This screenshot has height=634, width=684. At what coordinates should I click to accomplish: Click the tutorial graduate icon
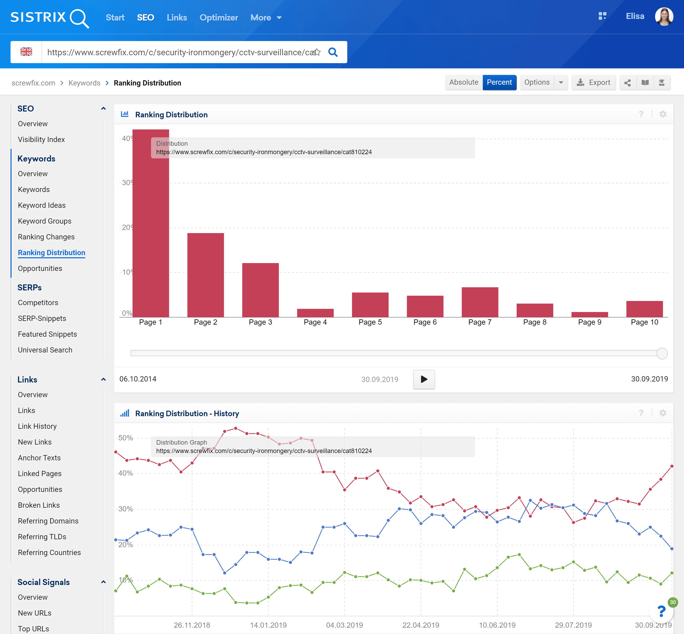pos(662,83)
